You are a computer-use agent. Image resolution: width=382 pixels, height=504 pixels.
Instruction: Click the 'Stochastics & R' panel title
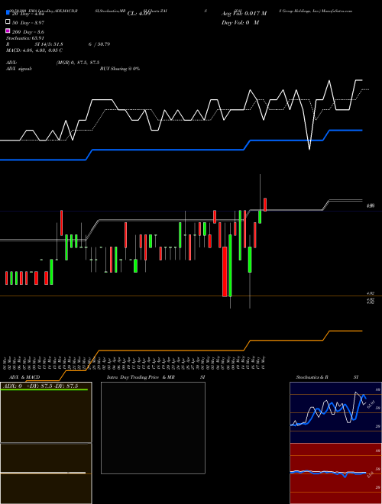click(x=312, y=377)
